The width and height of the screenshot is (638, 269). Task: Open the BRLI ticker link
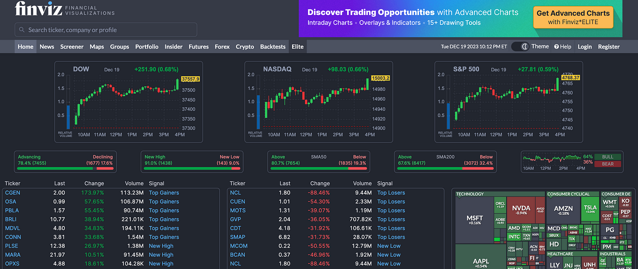pos(11,219)
